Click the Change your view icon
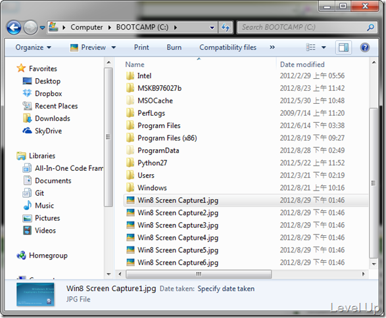This screenshot has height=318, width=386. pos(310,47)
